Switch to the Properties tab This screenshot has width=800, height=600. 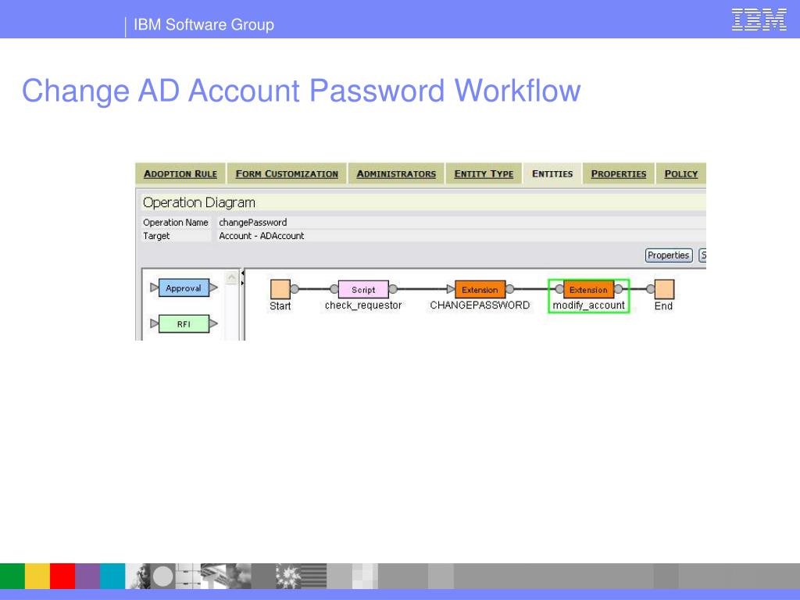619,173
